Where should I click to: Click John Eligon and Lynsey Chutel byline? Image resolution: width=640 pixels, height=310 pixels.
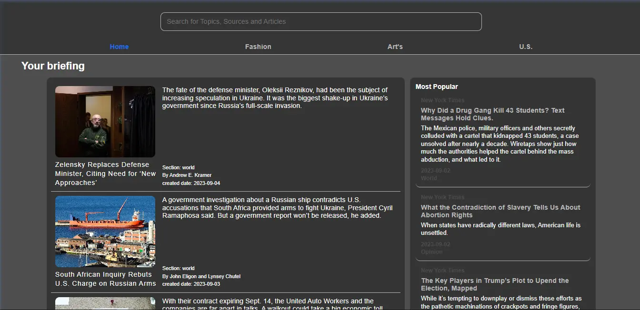(201, 276)
